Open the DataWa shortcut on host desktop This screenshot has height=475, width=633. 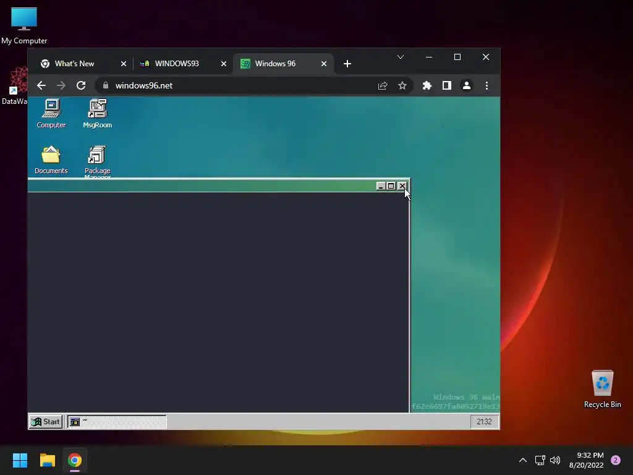14,87
